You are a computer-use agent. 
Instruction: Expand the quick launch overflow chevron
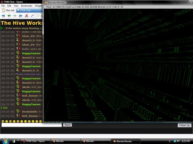click(x=18, y=140)
